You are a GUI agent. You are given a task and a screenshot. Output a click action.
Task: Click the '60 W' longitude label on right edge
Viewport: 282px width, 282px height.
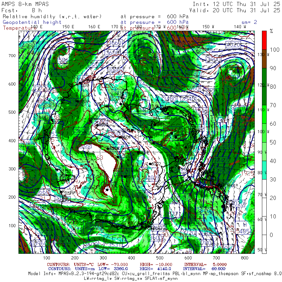[x=262, y=219]
